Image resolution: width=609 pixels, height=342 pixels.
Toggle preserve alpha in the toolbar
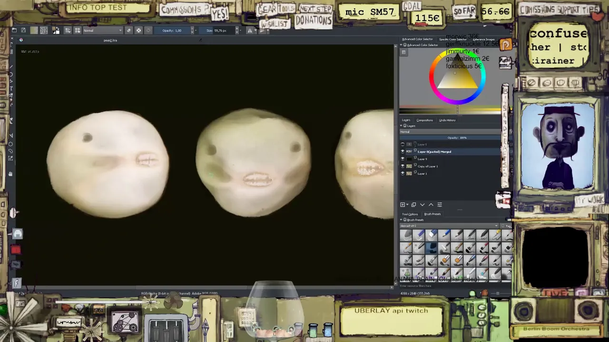tap(138, 30)
